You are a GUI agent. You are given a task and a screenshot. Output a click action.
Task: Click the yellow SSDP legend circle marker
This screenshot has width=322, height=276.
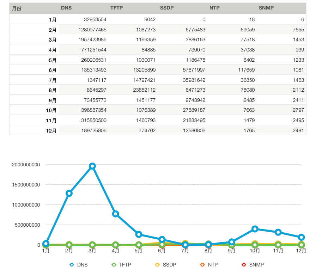click(157, 265)
